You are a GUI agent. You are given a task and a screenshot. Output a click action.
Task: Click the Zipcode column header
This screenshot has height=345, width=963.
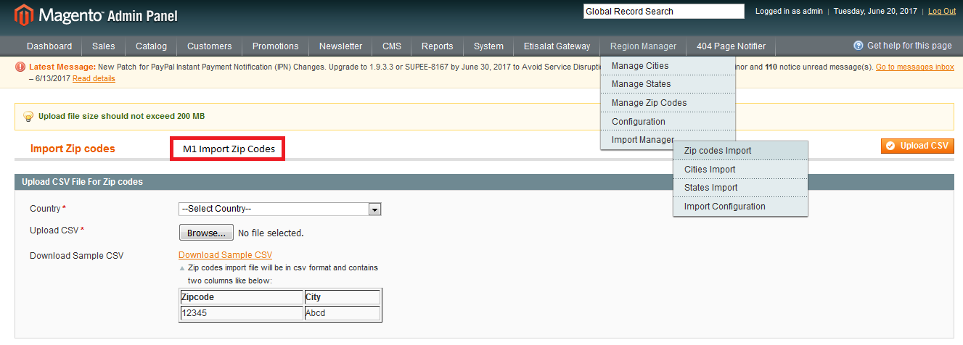242,297
